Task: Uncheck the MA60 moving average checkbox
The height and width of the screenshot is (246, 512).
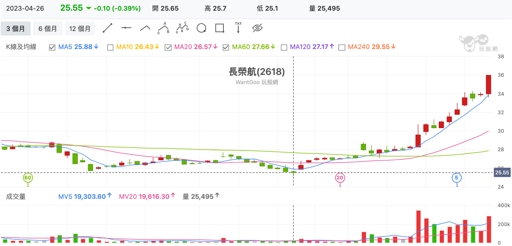Action: tap(226, 47)
